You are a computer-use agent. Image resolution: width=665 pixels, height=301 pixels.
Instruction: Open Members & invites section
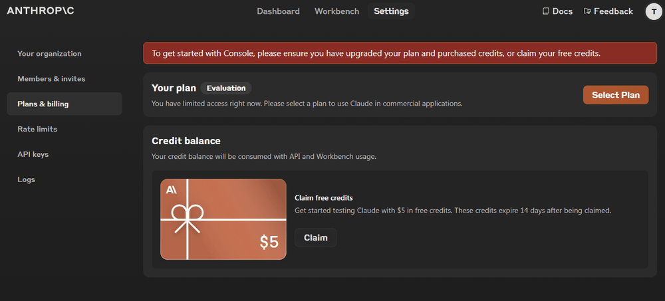click(x=51, y=79)
